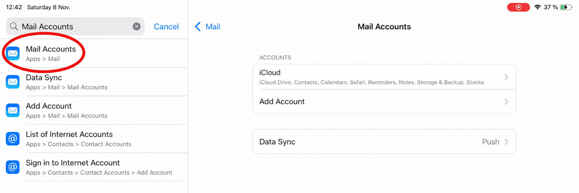Focus the Mail Accounts search field
579x193 pixels.
(75, 26)
